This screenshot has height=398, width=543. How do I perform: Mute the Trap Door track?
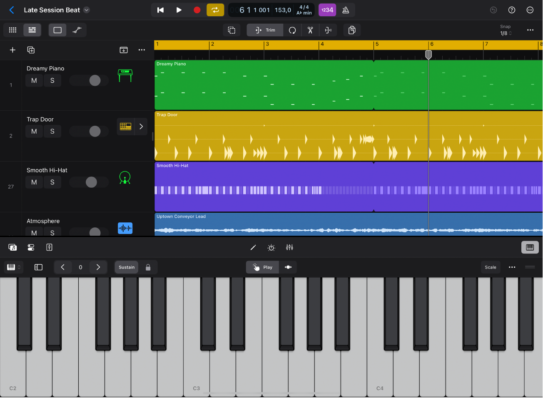coord(34,131)
